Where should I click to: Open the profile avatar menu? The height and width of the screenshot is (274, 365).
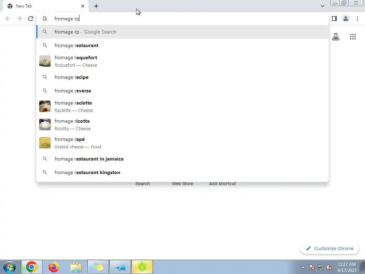pos(346,19)
